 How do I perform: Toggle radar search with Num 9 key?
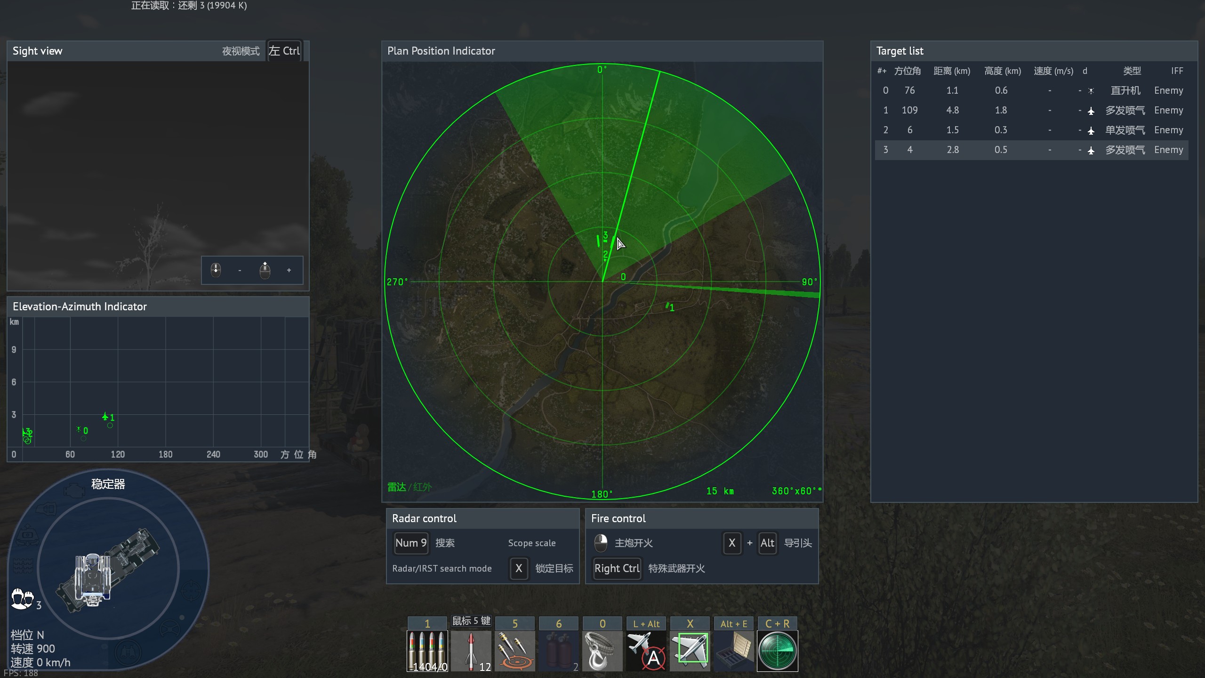[410, 543]
